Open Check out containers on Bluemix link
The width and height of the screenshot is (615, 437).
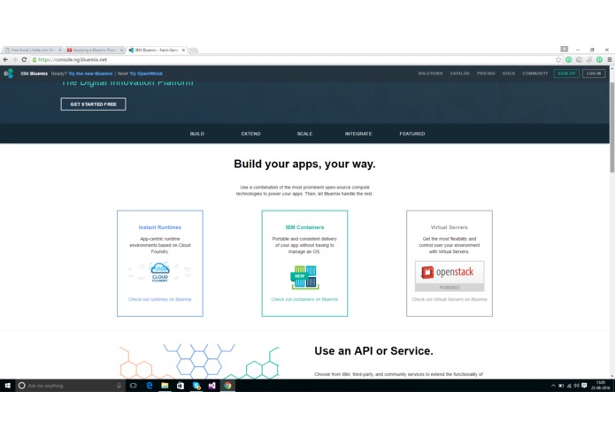[x=304, y=299]
